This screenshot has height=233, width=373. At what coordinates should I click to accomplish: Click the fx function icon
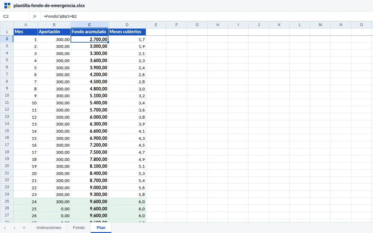(35, 16)
